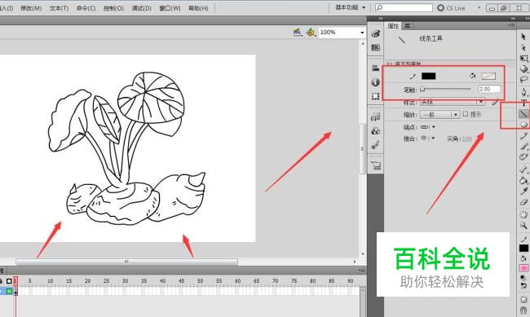Select the Zoom magnifier tool
The height and width of the screenshot is (317, 530).
[x=523, y=226]
